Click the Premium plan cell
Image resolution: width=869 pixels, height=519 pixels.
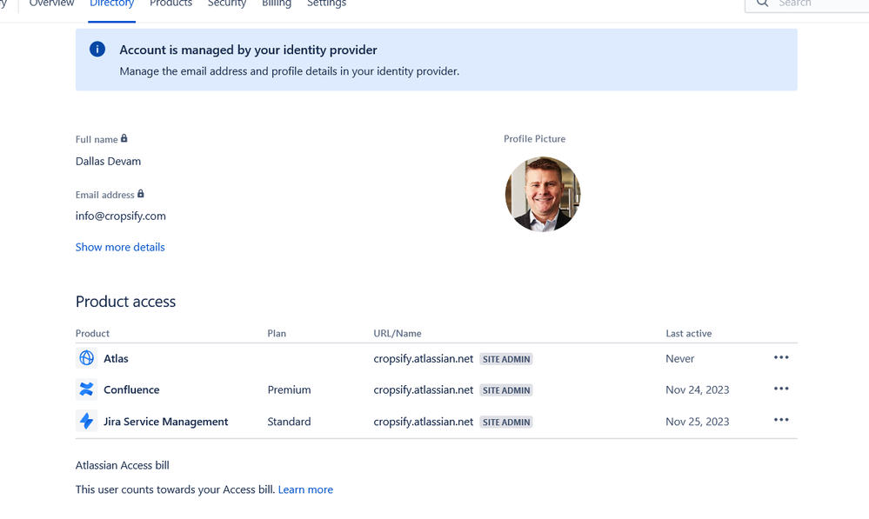[x=290, y=389]
